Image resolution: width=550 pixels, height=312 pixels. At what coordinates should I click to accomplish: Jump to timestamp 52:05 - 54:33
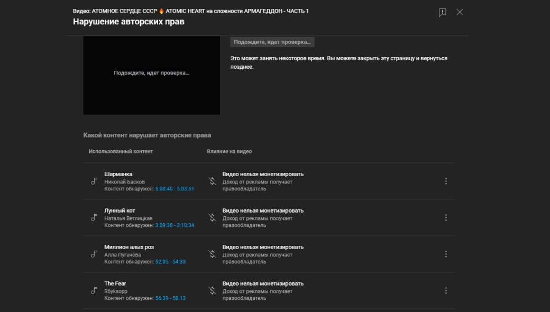point(170,262)
